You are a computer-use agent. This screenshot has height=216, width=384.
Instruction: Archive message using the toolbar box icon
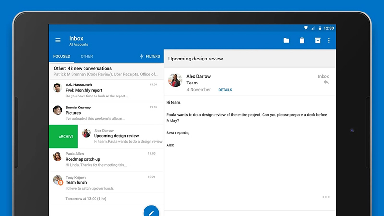(318, 40)
